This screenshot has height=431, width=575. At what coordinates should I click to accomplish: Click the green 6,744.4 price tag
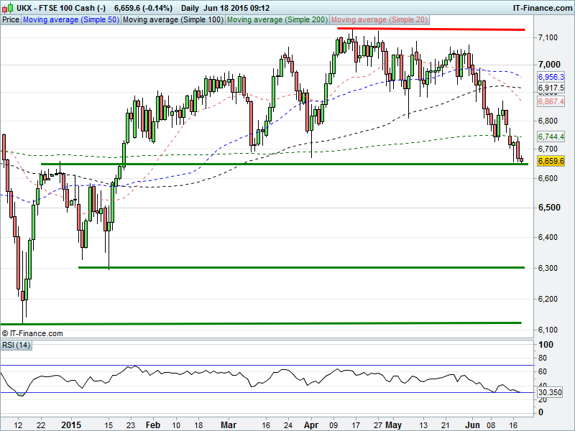551,136
